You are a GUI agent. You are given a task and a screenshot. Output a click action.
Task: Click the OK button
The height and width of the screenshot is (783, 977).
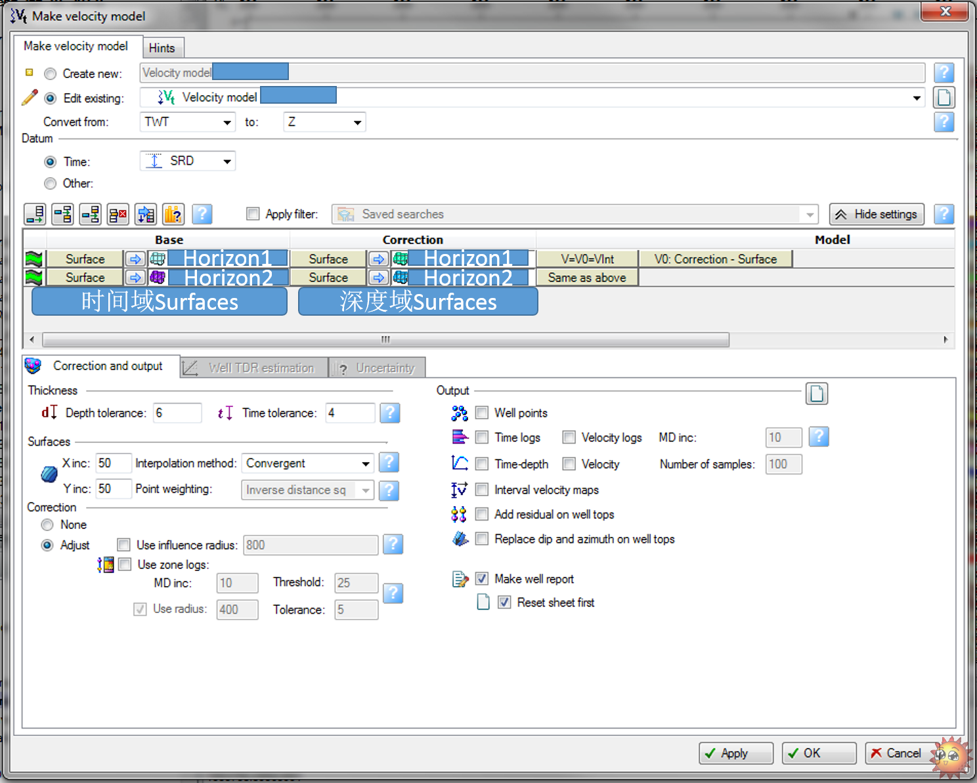[x=819, y=753]
